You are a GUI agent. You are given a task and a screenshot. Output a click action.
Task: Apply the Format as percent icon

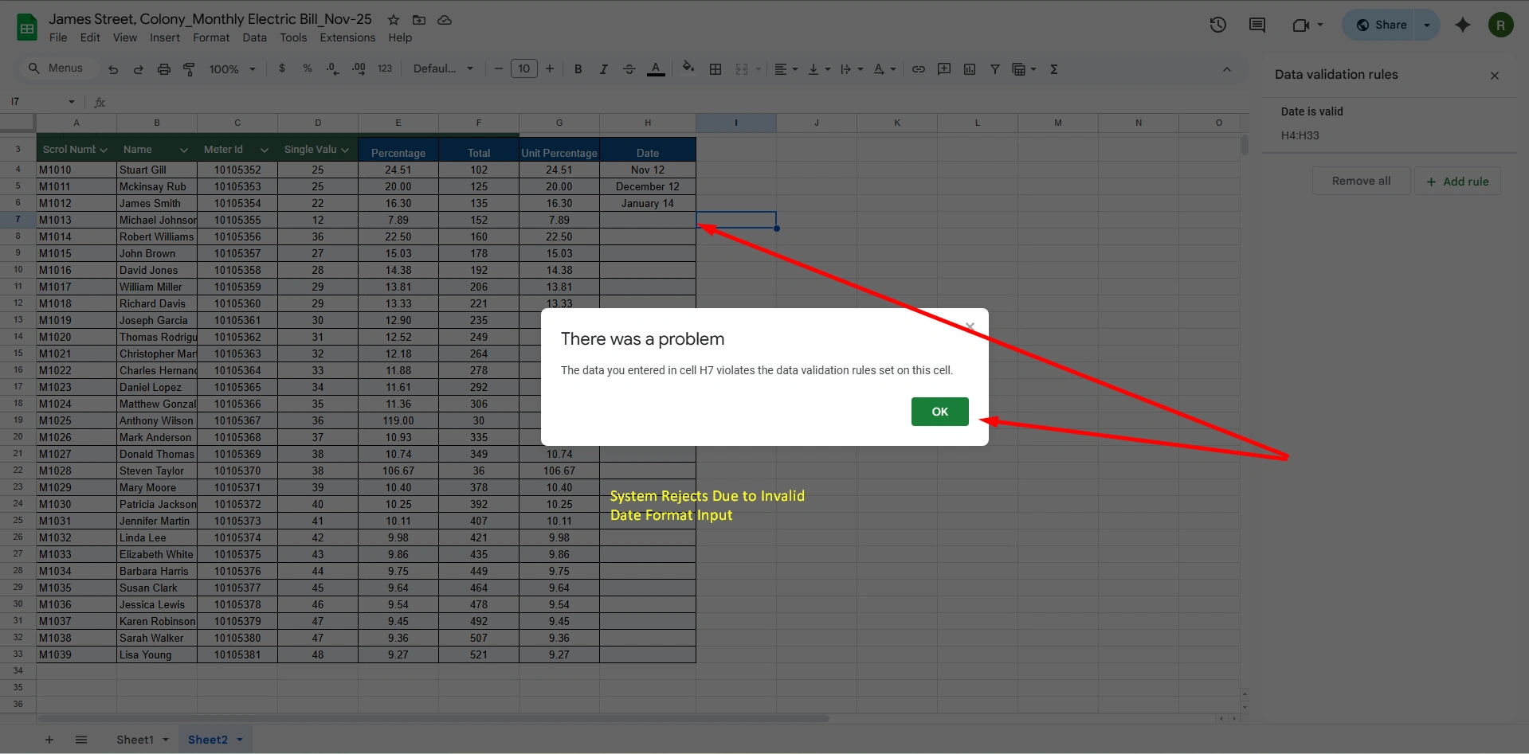click(308, 68)
